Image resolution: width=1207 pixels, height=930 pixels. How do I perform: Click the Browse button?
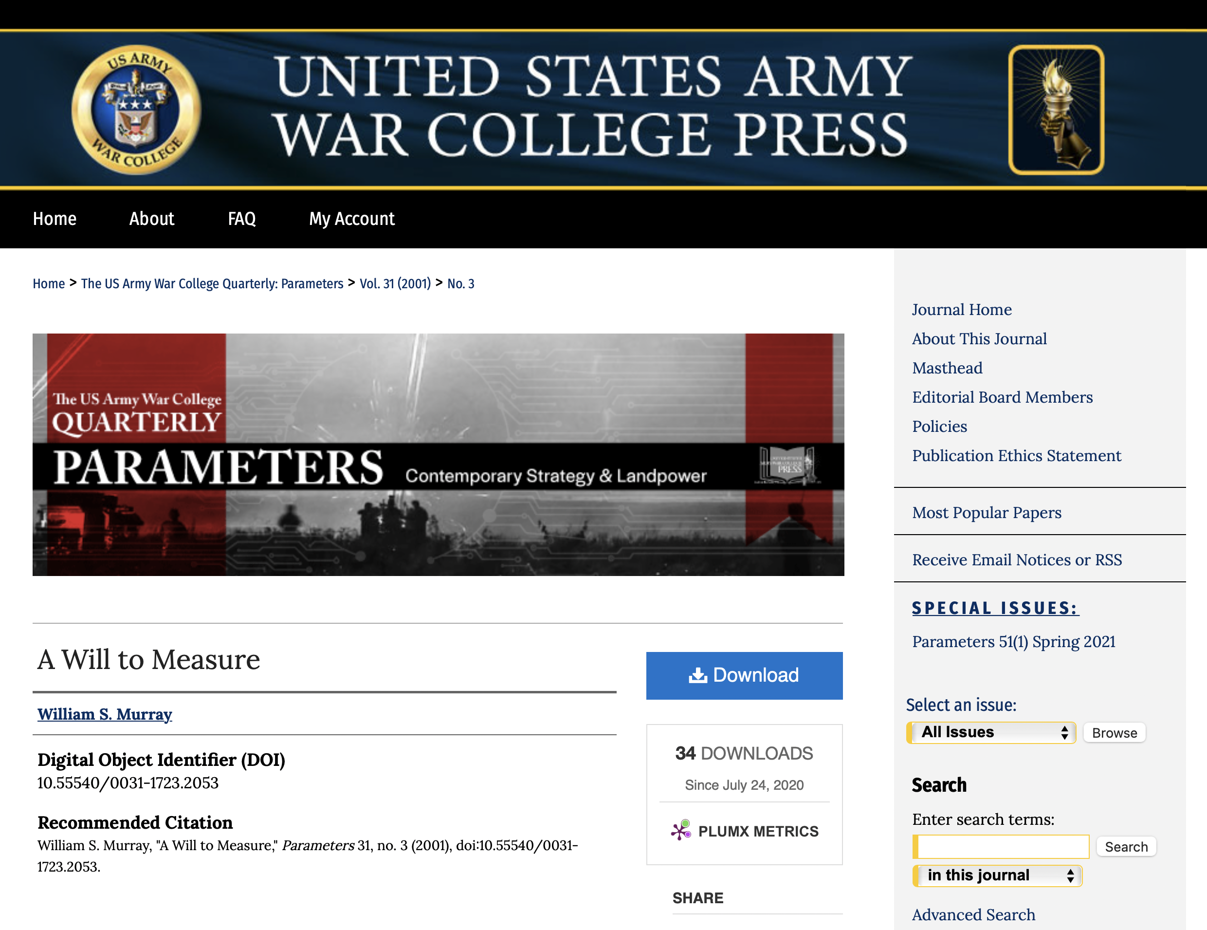pos(1114,733)
